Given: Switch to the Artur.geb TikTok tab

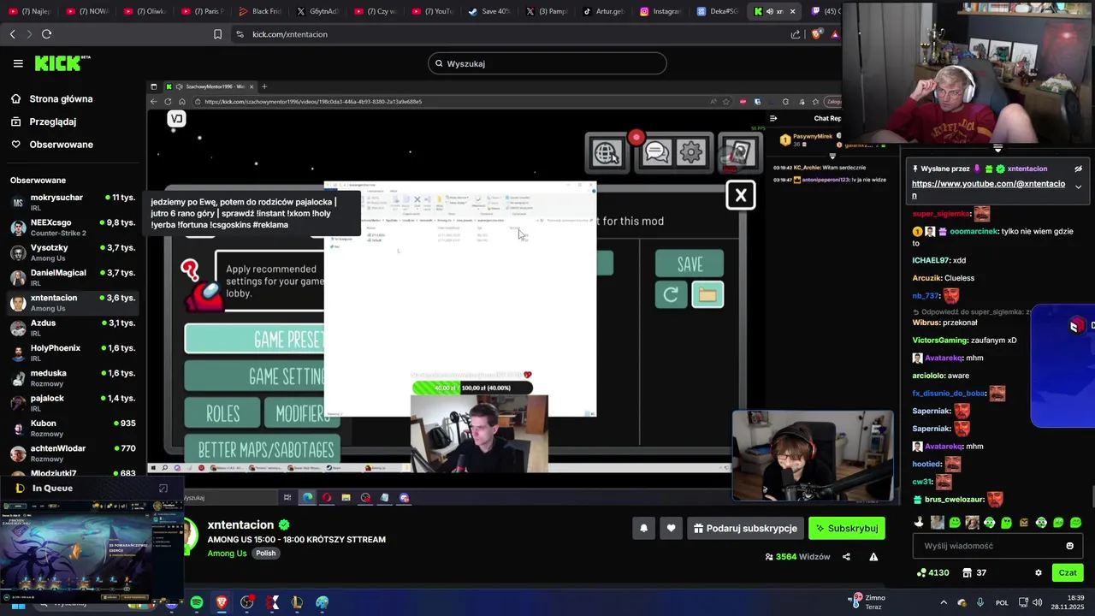Looking at the screenshot, I should (x=603, y=12).
